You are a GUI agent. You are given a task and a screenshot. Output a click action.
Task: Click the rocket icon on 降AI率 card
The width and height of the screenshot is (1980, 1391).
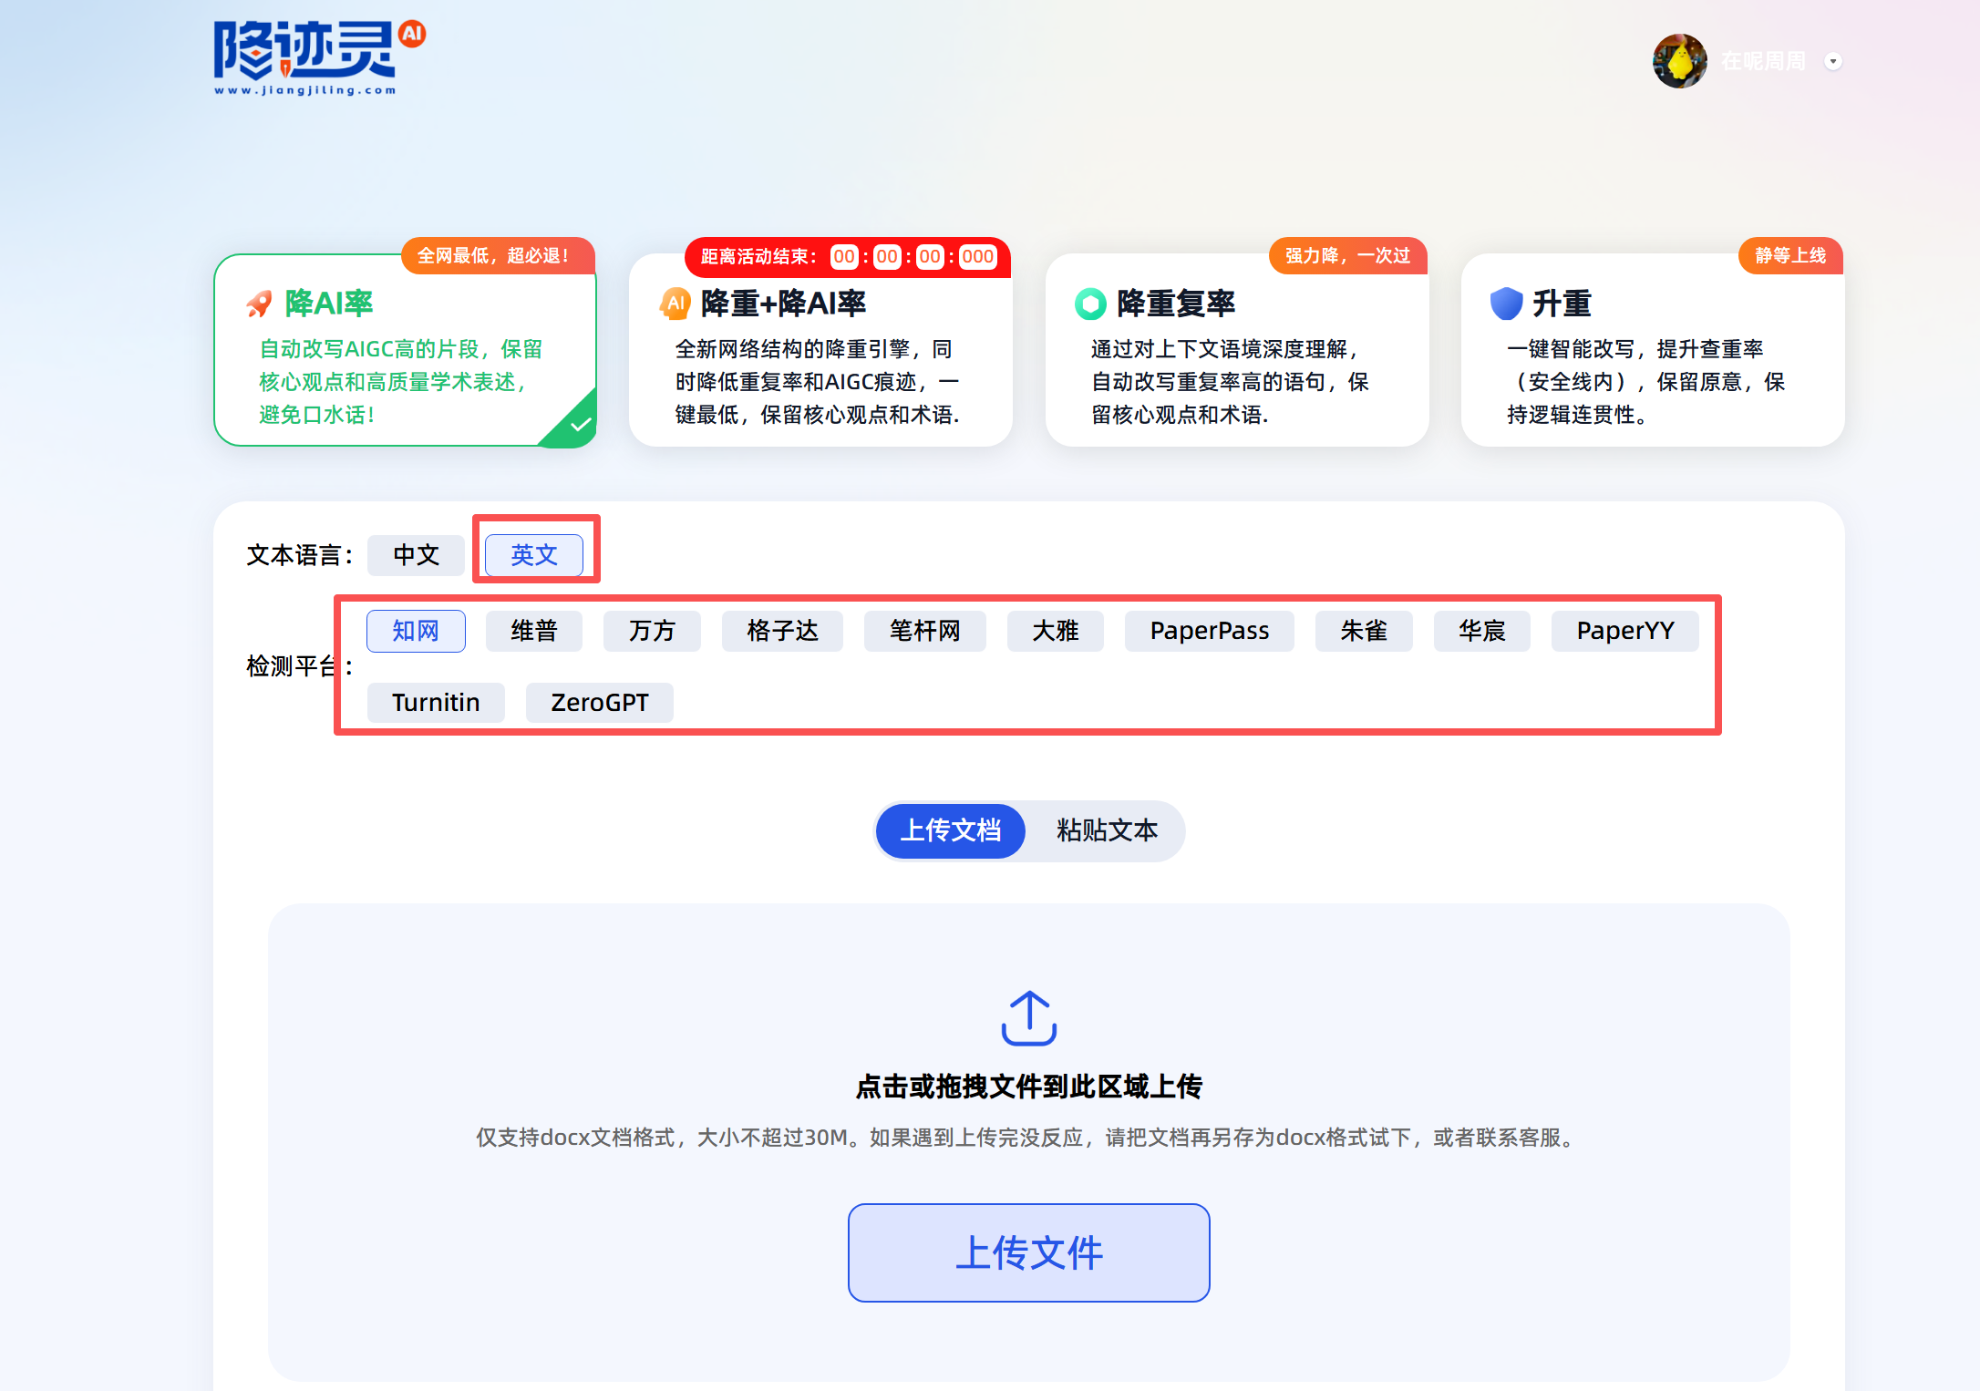(260, 304)
